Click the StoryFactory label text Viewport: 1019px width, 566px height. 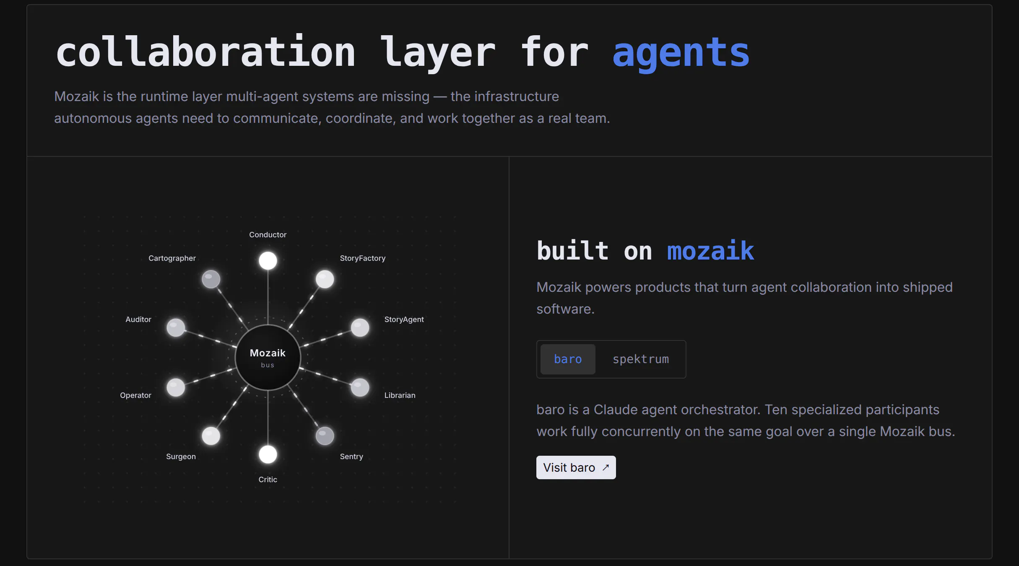(x=363, y=258)
